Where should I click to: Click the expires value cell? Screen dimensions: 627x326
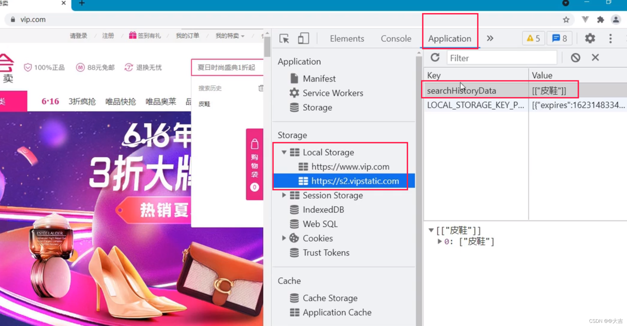coord(578,105)
